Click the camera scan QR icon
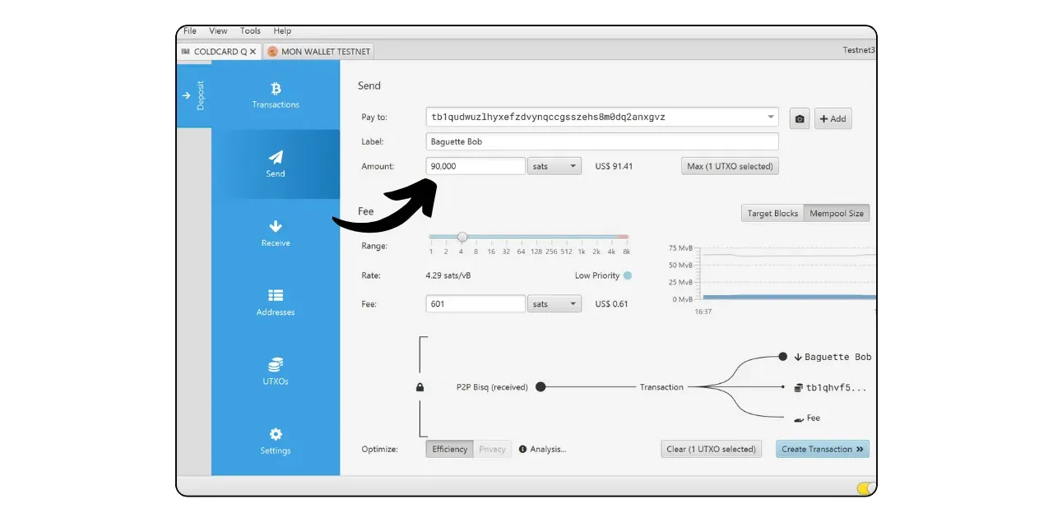This screenshot has height=522, width=1053. click(x=799, y=118)
